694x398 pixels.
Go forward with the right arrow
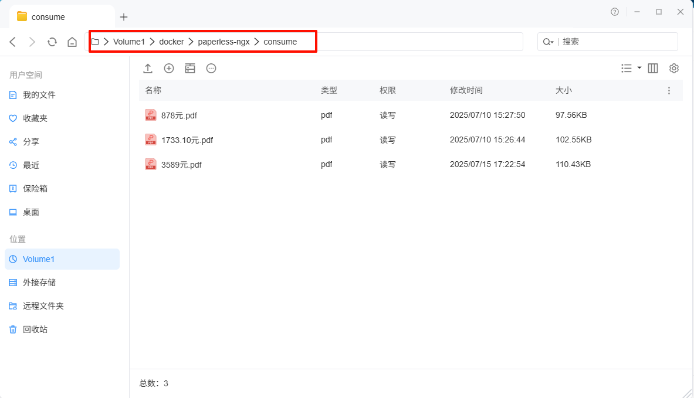click(32, 42)
